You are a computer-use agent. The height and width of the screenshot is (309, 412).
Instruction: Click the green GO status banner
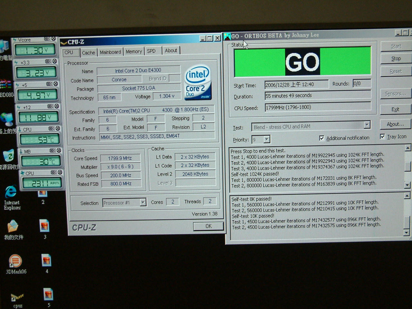click(x=303, y=62)
